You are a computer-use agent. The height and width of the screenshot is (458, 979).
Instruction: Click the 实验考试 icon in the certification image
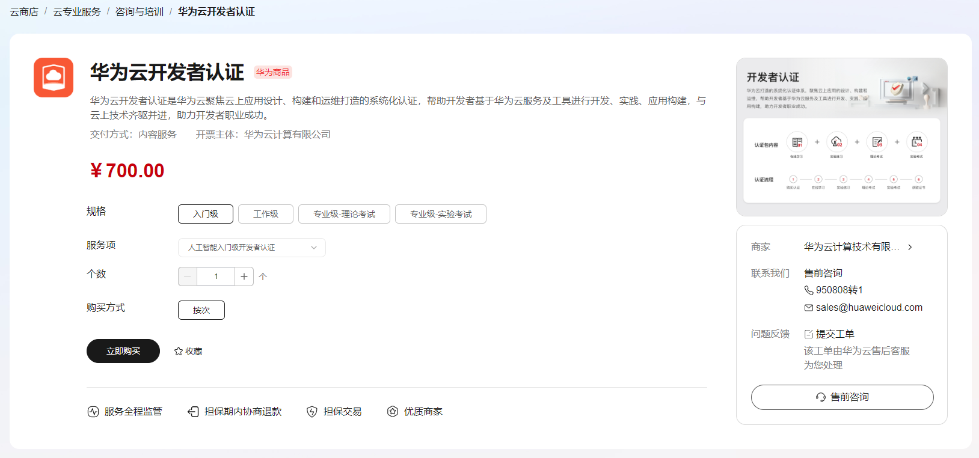coord(916,142)
